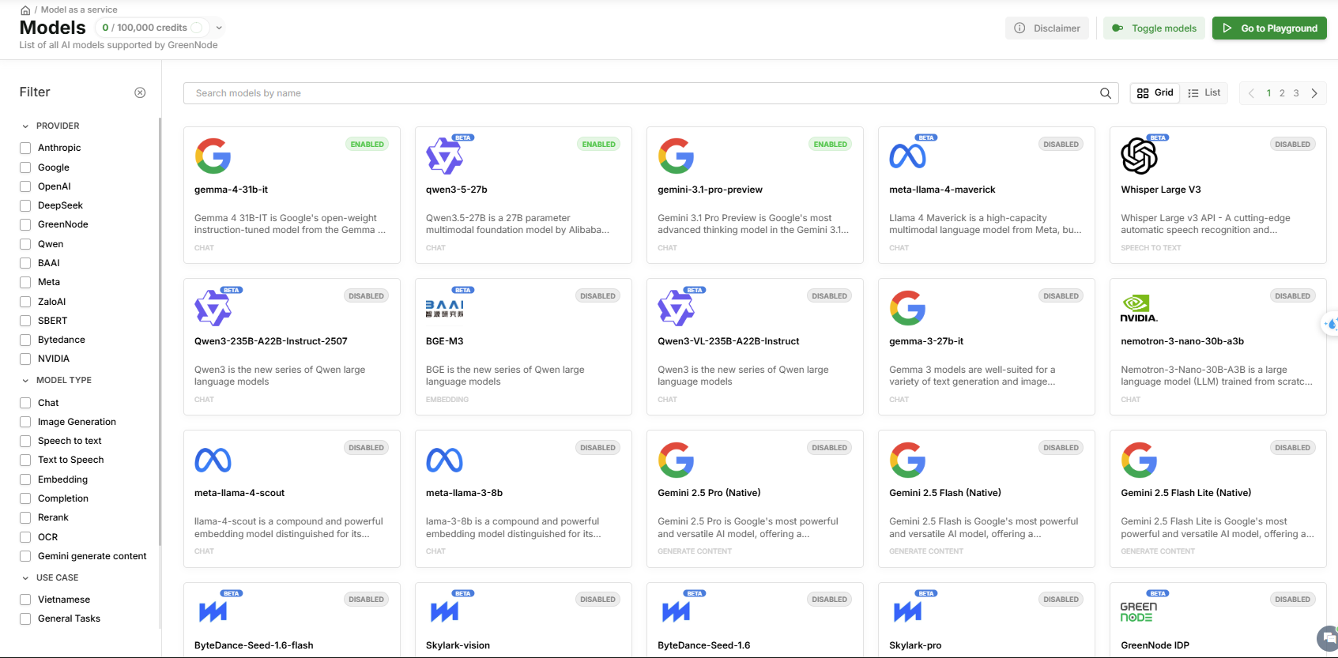Enable the Embedding model type filter
1338x658 pixels.
[x=25, y=479]
